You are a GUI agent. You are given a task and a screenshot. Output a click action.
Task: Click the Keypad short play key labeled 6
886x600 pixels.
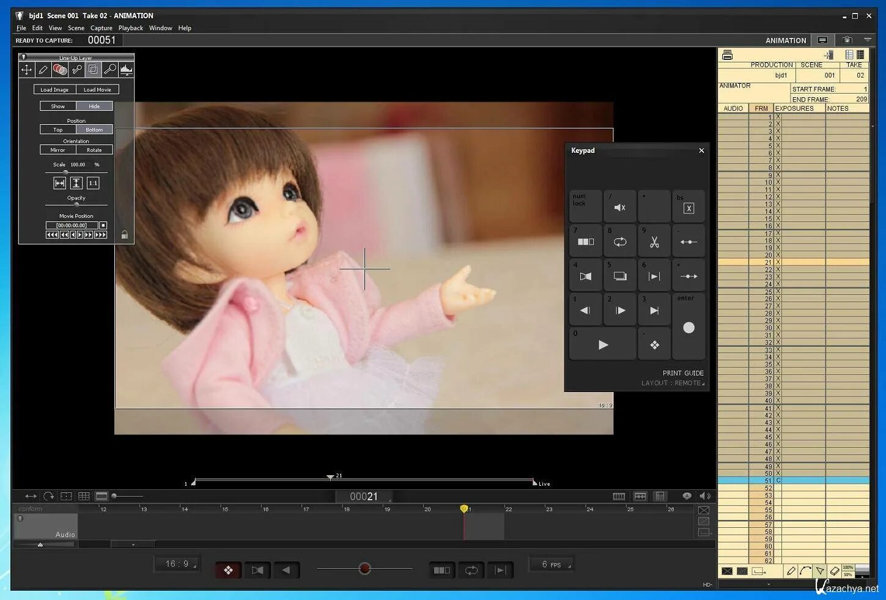pos(654,275)
